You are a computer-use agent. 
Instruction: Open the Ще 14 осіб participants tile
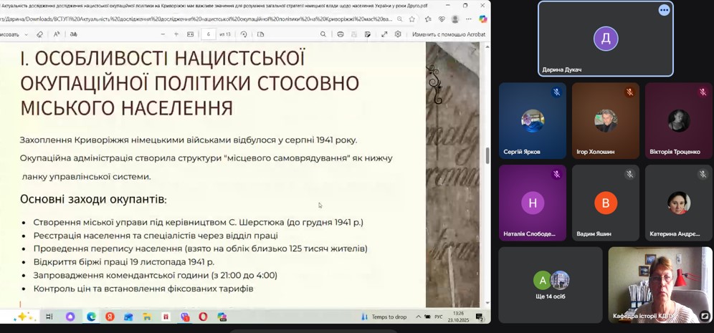(x=550, y=284)
